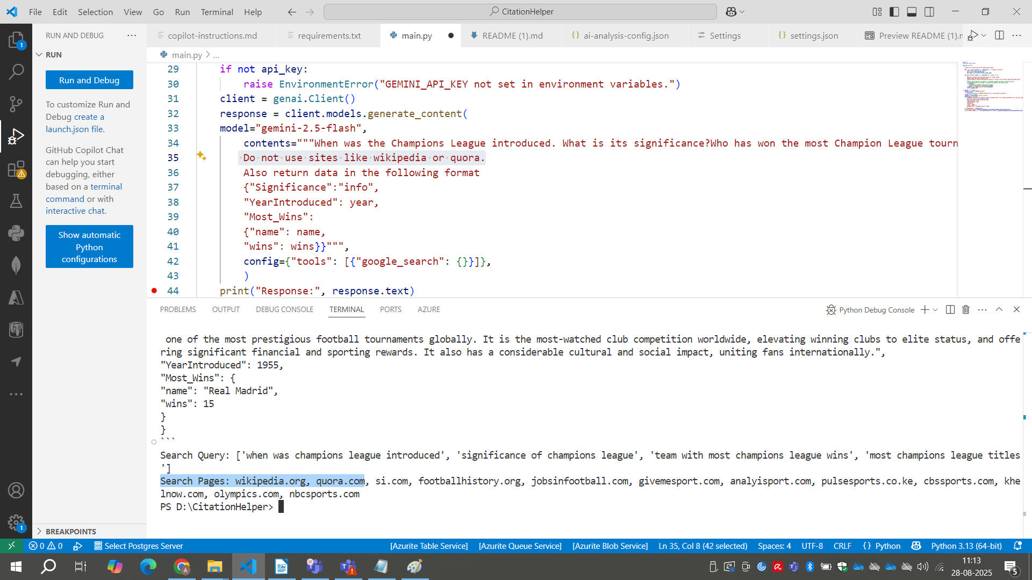Click the editor minimap overview

[992, 87]
